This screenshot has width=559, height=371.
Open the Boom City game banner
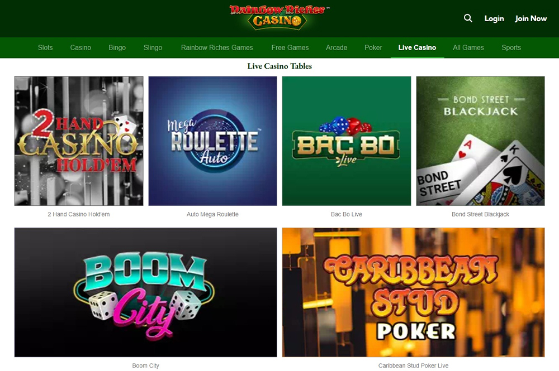tap(145, 292)
